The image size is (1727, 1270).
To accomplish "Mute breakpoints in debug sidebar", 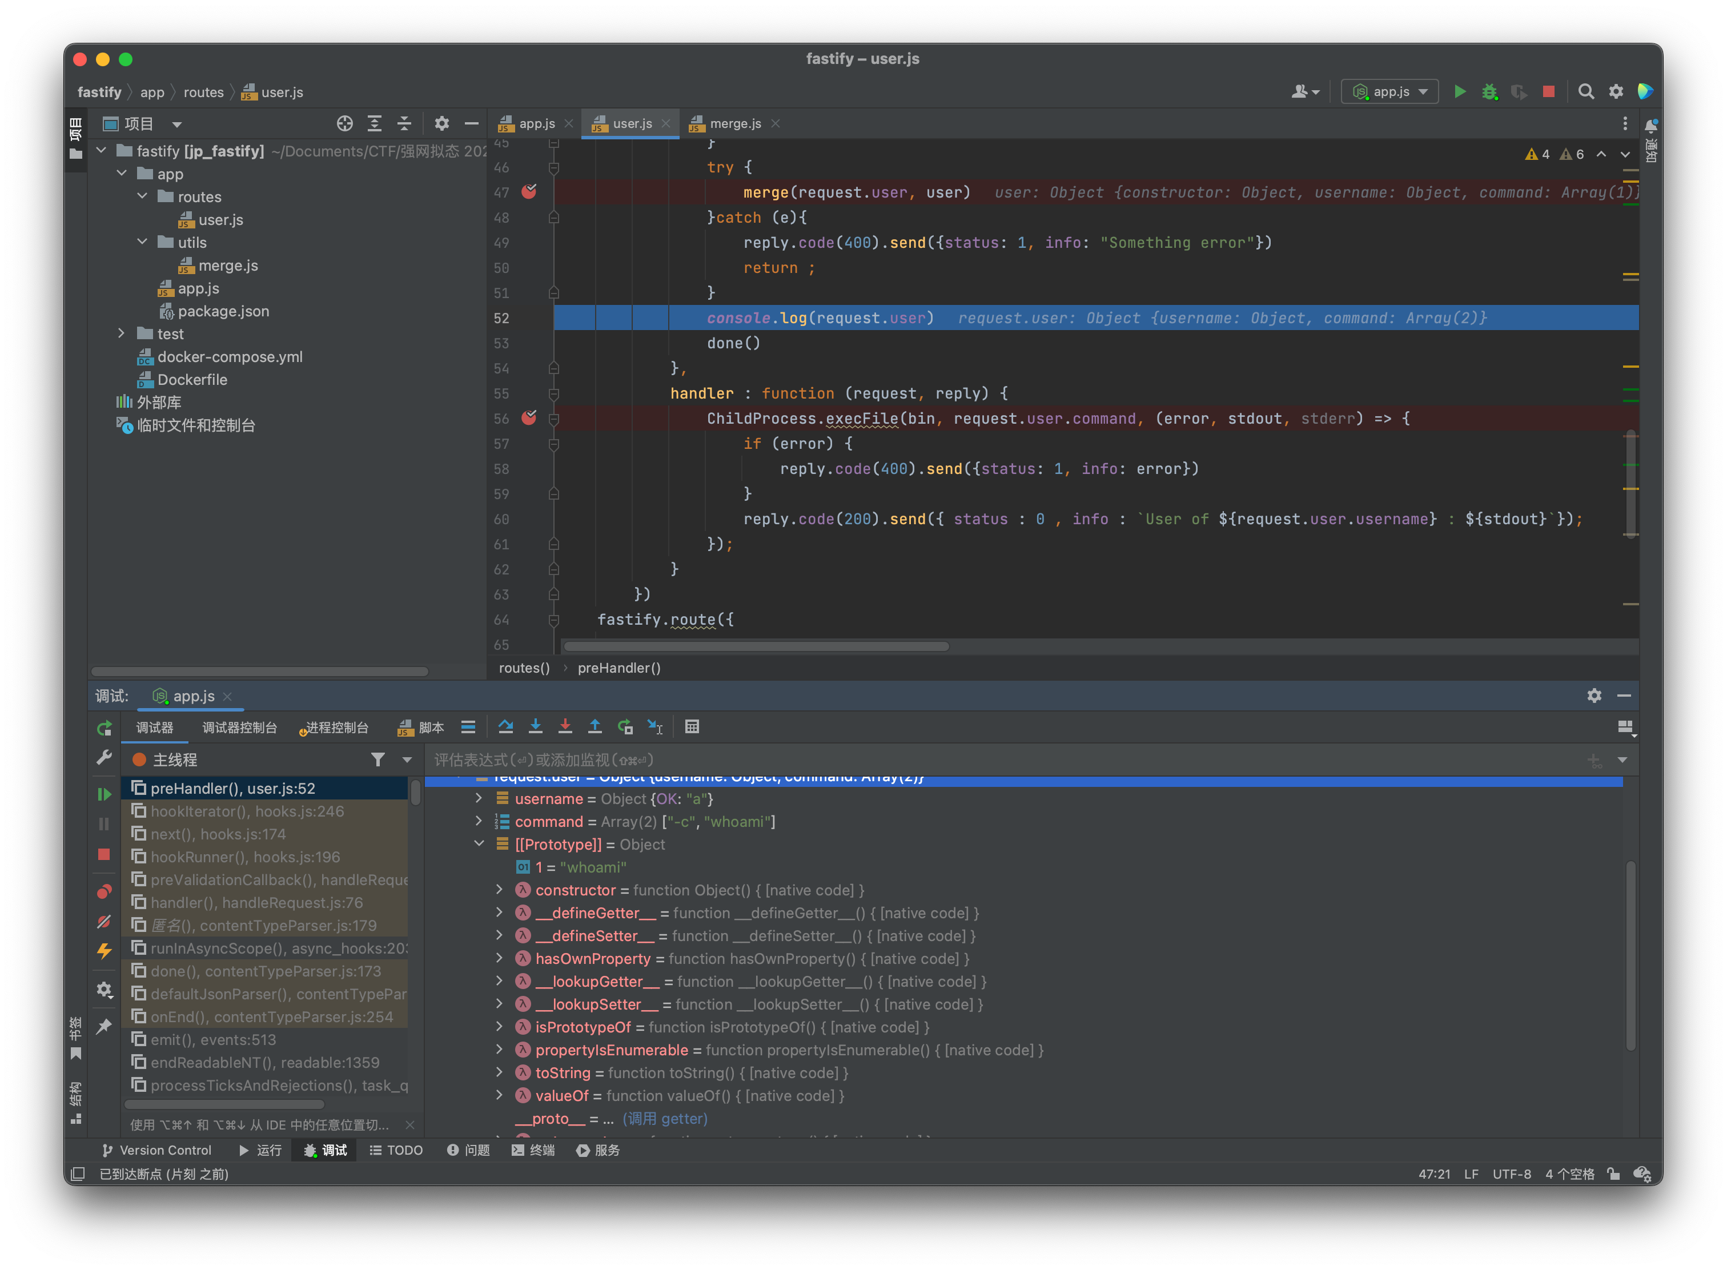I will [104, 921].
